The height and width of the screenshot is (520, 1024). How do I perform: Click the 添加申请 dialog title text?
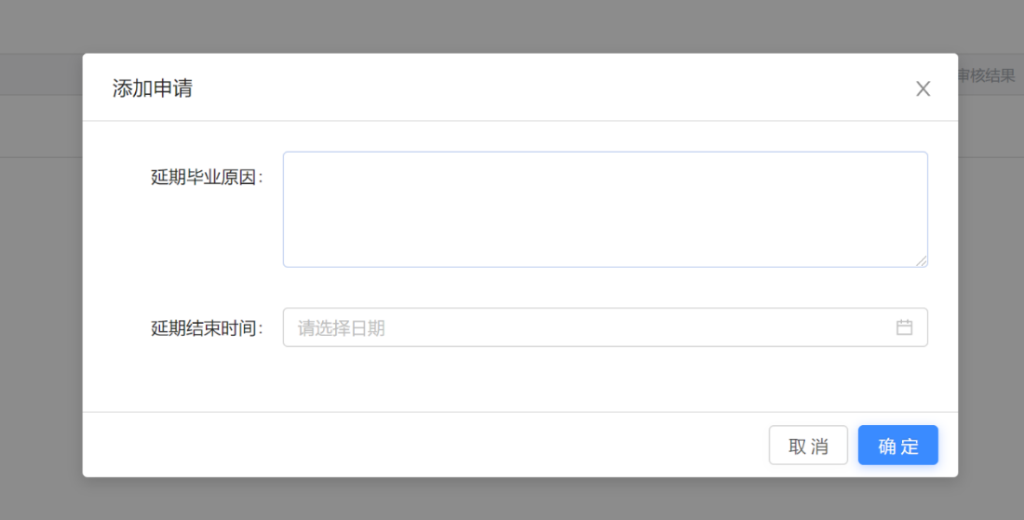pyautogui.click(x=153, y=88)
